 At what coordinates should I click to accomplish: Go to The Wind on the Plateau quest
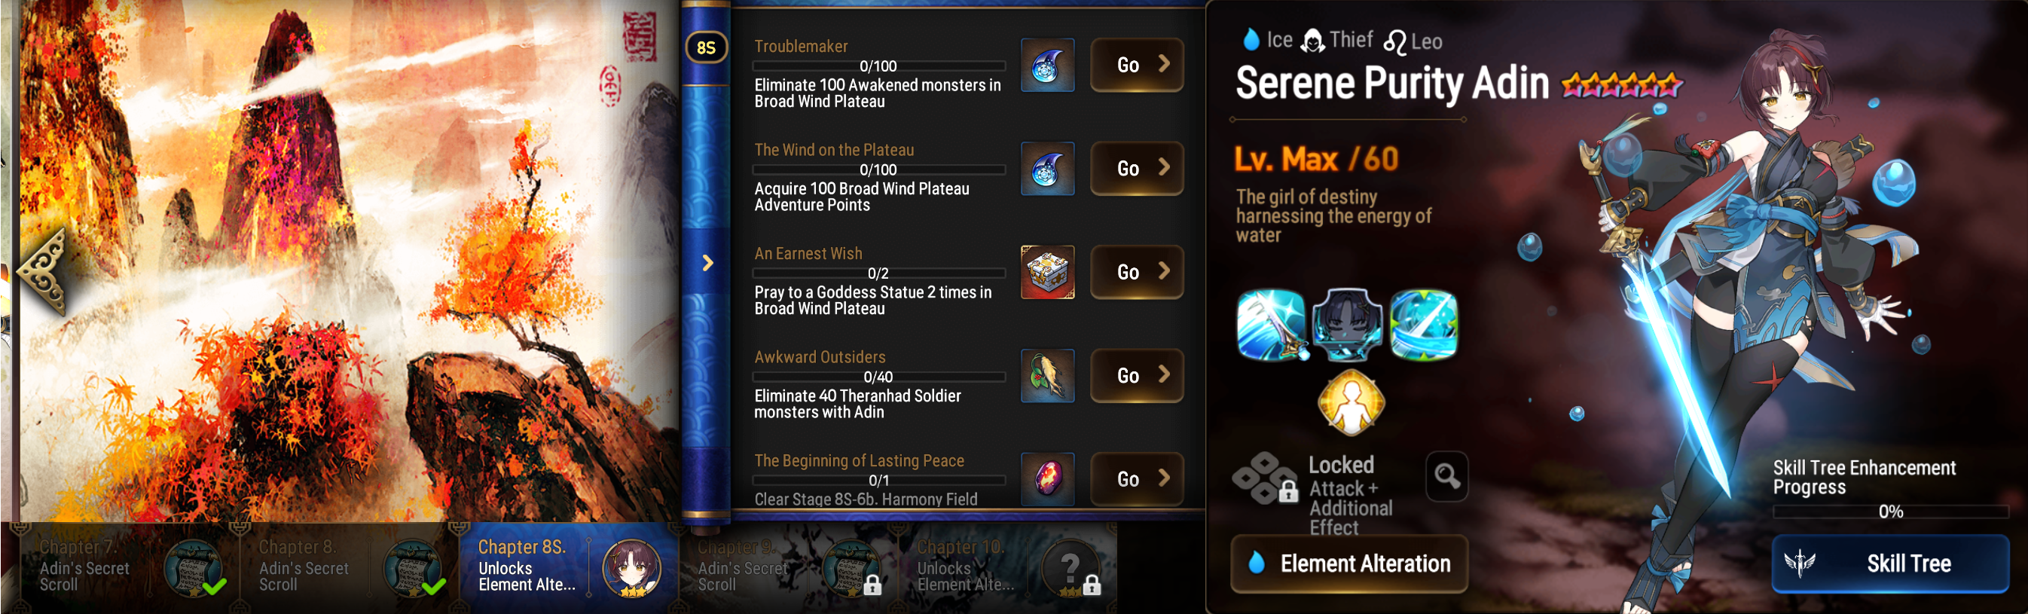1137,169
